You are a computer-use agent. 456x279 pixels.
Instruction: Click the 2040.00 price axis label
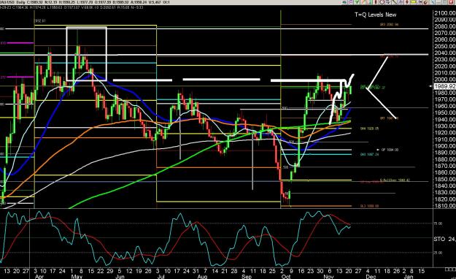point(445,53)
